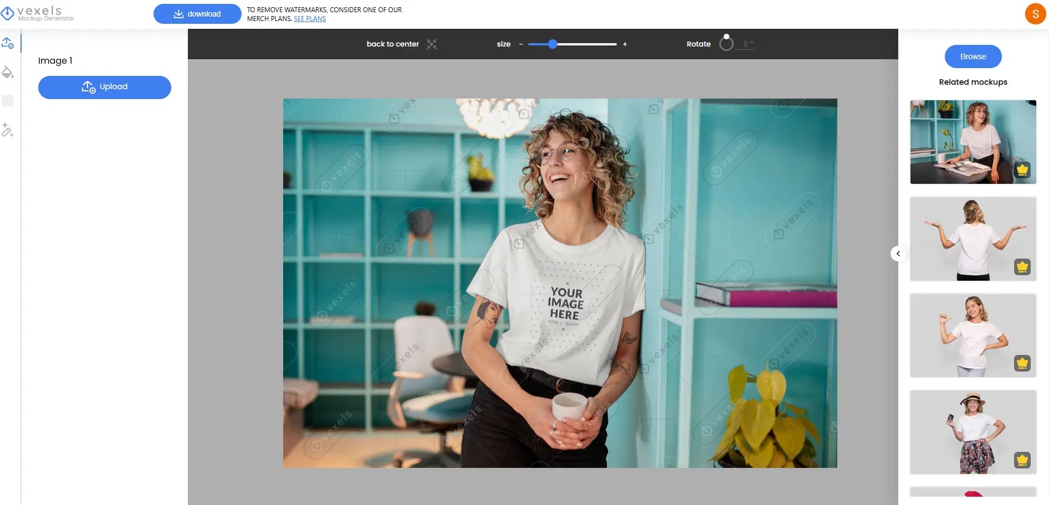Open the SEE PLANS link

[x=310, y=19]
